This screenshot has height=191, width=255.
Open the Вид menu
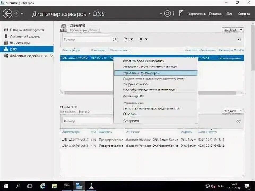230,14
